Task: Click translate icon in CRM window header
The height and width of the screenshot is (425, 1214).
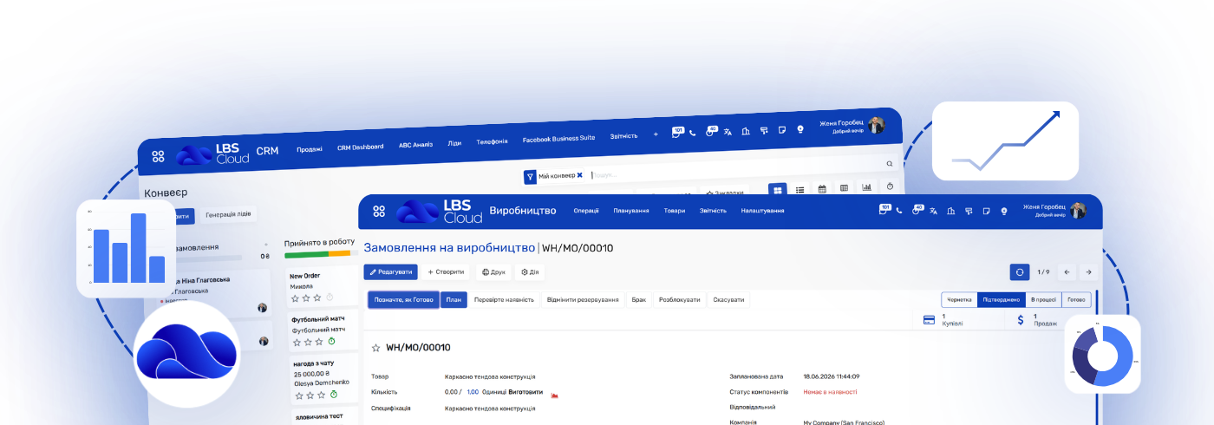Action: pyautogui.click(x=728, y=132)
